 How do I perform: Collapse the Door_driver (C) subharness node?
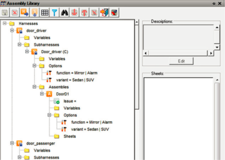(x=27, y=52)
